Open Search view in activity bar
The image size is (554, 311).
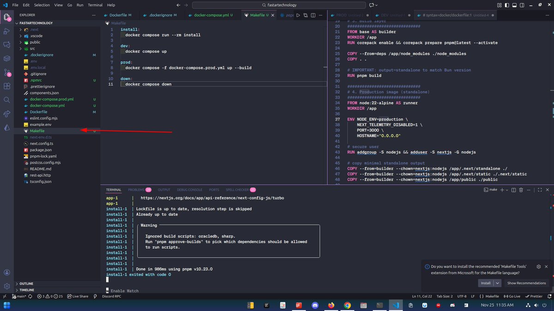tap(7, 100)
